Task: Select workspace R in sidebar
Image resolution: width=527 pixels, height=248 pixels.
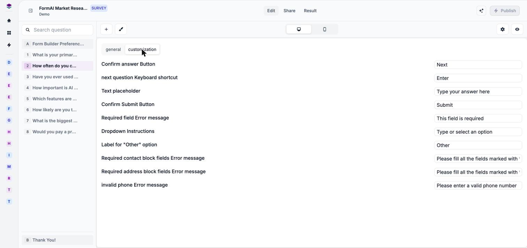Action: click(x=9, y=178)
